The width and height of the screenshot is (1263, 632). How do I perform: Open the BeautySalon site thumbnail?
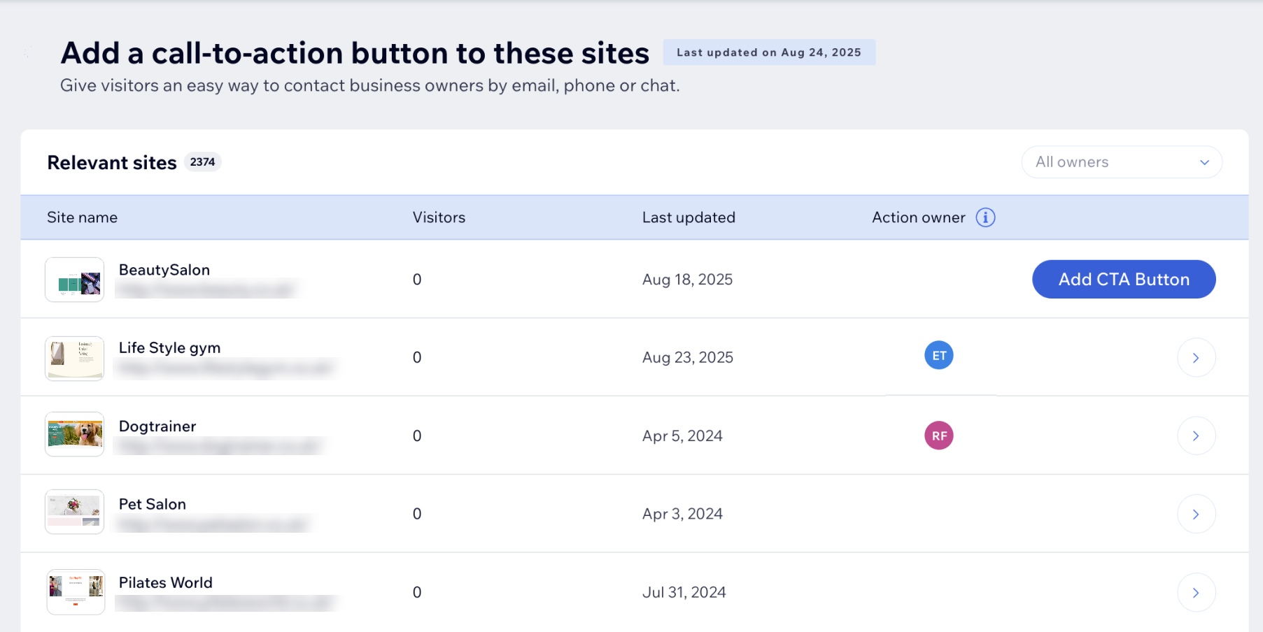tap(75, 280)
